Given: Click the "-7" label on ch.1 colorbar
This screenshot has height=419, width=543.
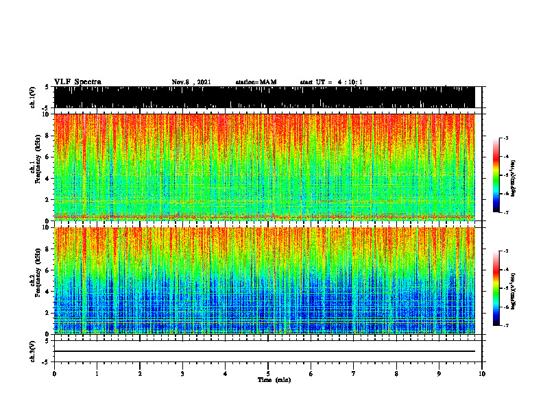Looking at the screenshot, I should [x=506, y=212].
